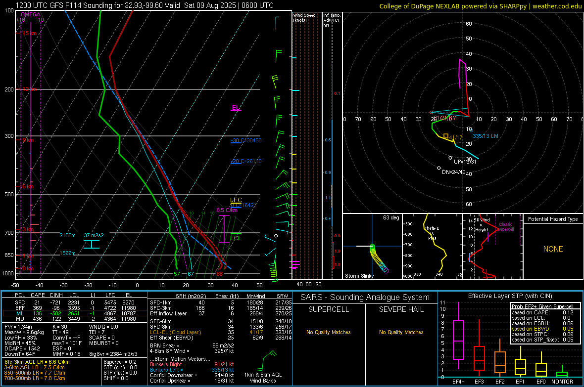Image resolution: width=584 pixels, height=387 pixels.
Task: Click the College of DuPage NEXLAB weather.cod.edu credit
Action: coord(480,6)
